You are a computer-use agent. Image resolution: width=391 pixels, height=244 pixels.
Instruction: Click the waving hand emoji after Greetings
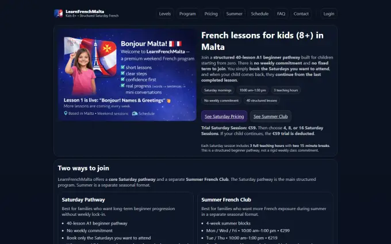(168, 100)
